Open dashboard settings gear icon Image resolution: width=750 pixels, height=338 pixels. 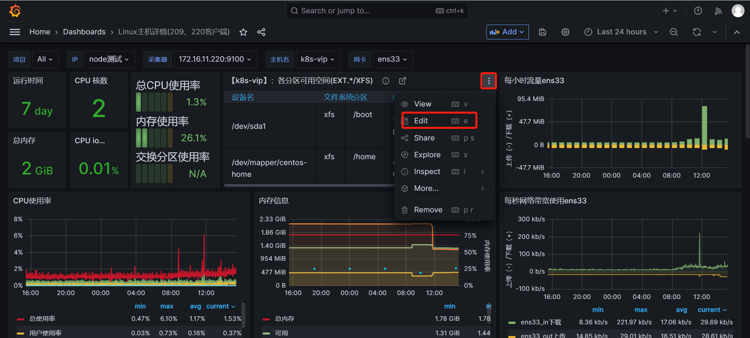(x=565, y=32)
